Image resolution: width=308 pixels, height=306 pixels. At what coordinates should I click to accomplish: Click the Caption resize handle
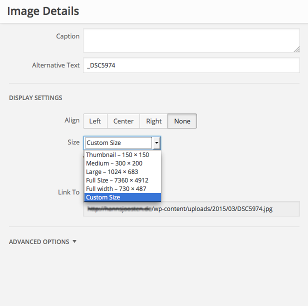297,49
